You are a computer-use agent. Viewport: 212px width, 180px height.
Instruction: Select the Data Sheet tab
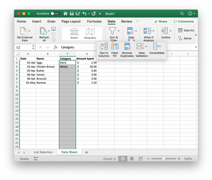(x=69, y=152)
